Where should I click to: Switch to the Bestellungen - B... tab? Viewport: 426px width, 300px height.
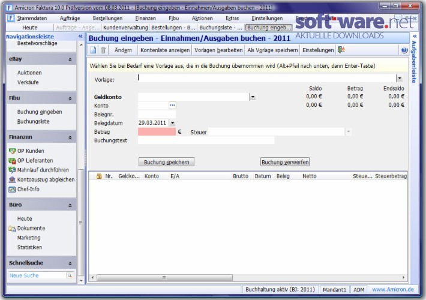[173, 28]
